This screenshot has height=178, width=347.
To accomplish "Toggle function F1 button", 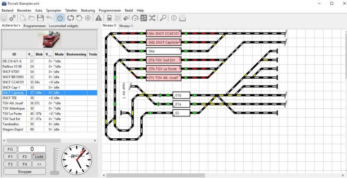I will pos(10,157).
